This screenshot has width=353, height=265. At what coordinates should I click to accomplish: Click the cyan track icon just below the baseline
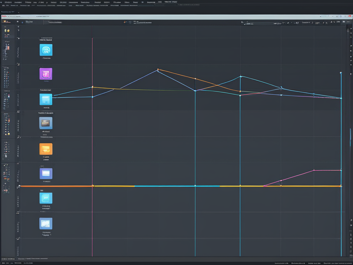(x=46, y=198)
